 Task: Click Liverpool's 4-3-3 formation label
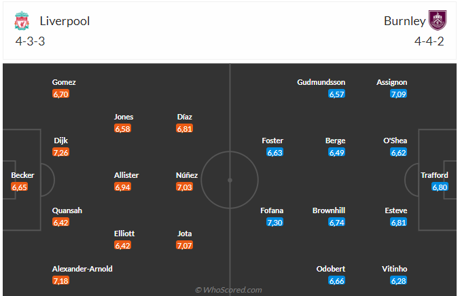pyautogui.click(x=31, y=41)
